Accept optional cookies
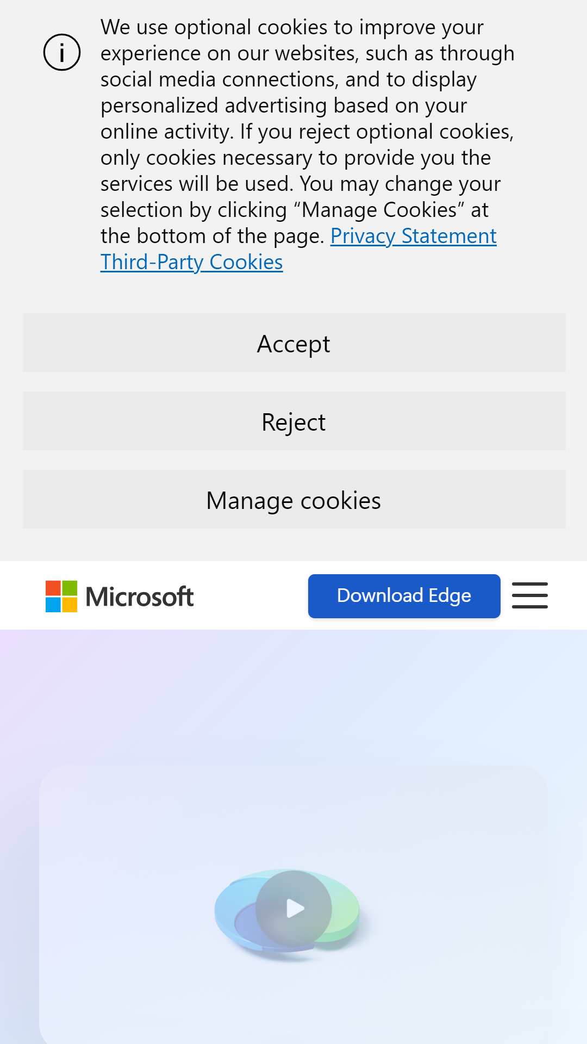 (294, 343)
